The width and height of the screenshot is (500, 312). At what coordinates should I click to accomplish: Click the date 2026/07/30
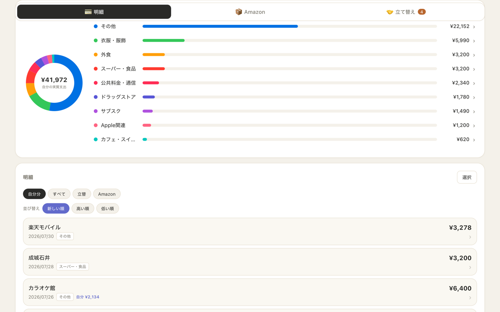(41, 236)
